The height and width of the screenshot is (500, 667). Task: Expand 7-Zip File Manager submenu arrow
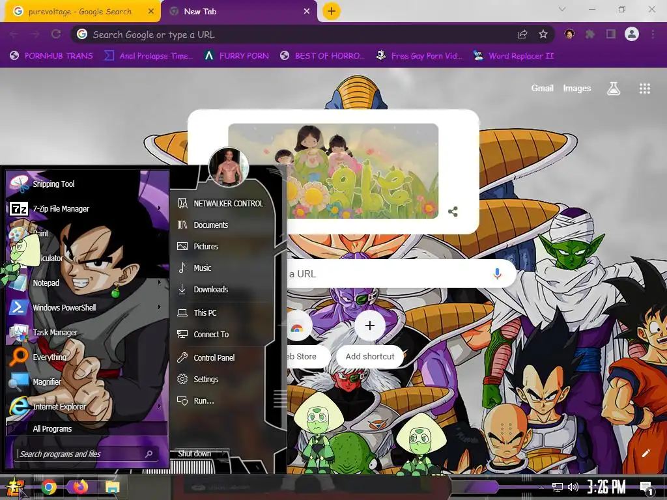(x=160, y=208)
